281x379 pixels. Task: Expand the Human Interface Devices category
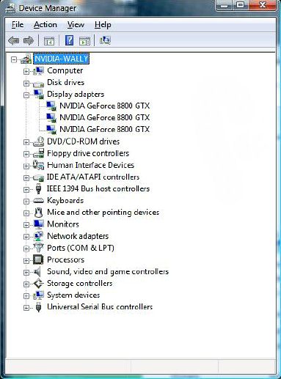click(26, 166)
